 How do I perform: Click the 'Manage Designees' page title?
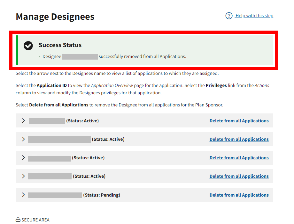pyautogui.click(x=55, y=17)
